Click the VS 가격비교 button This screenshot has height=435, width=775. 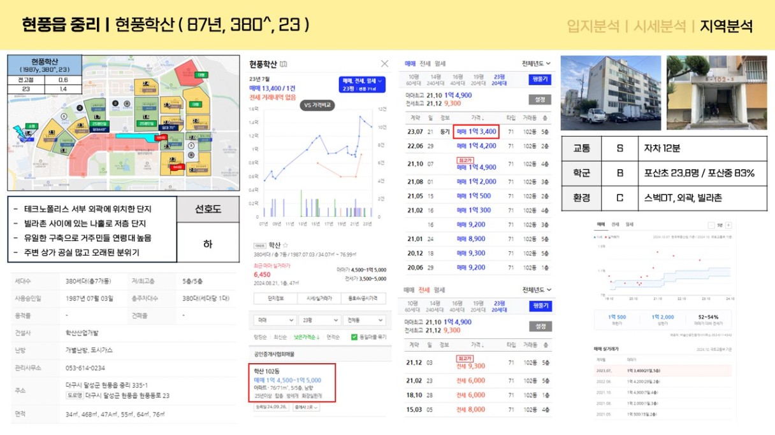(317, 106)
